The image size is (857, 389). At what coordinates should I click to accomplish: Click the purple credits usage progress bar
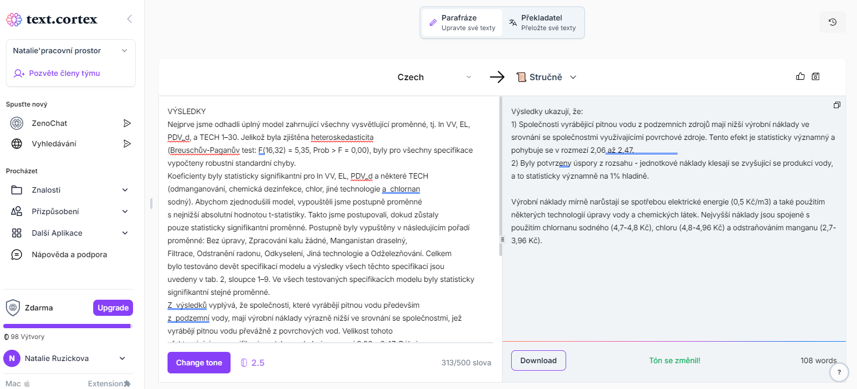coord(68,326)
